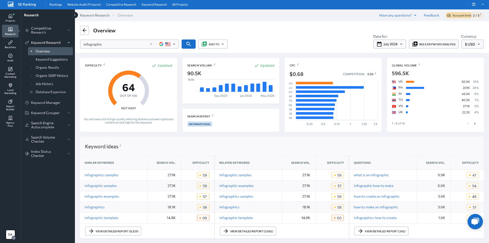Click the Keyword ideas info icon
The width and height of the screenshot is (489, 243).
click(120, 145)
